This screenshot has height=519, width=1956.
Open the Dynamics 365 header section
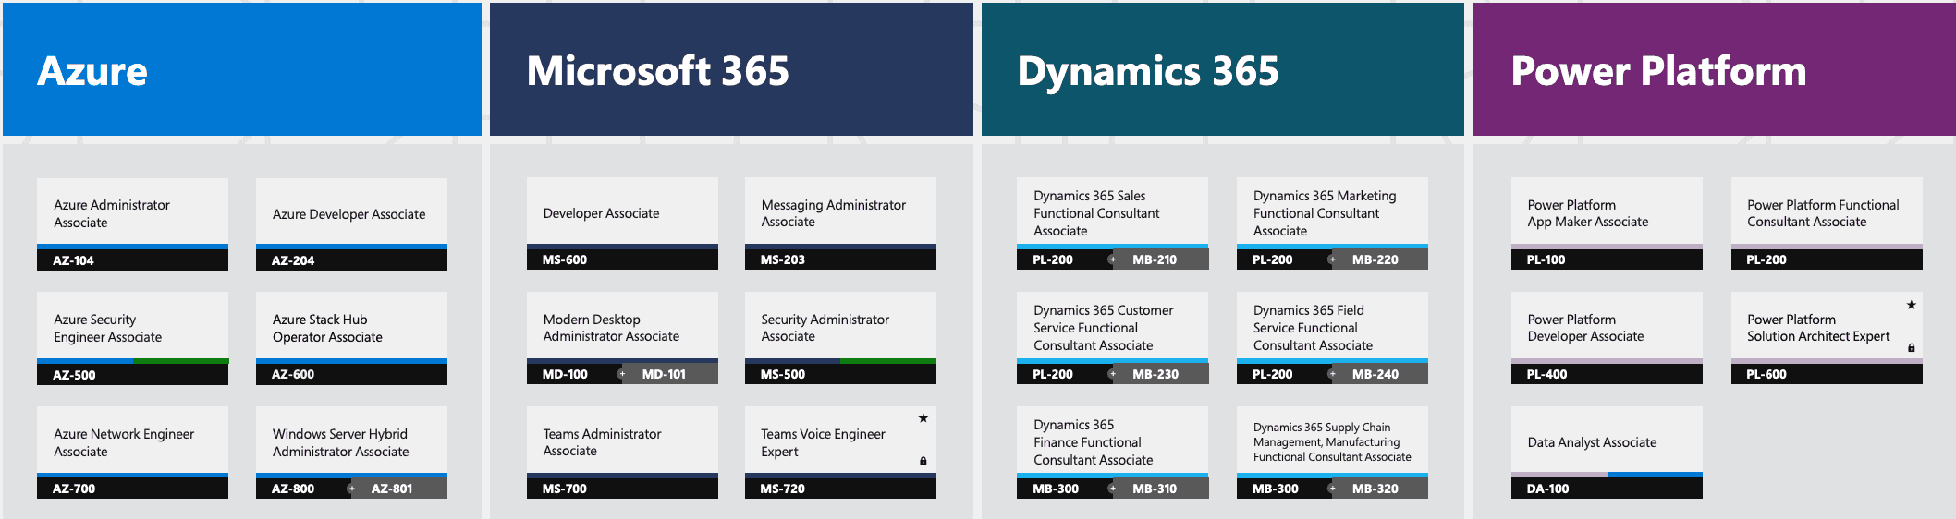pyautogui.click(x=1222, y=70)
